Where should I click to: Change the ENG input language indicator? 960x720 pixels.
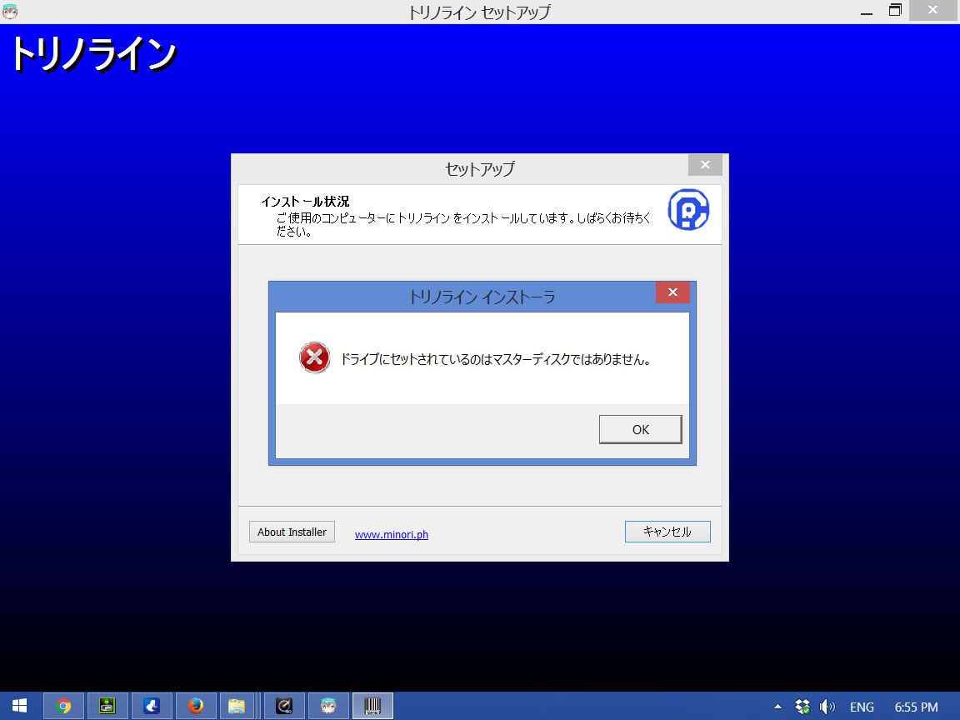click(x=862, y=707)
